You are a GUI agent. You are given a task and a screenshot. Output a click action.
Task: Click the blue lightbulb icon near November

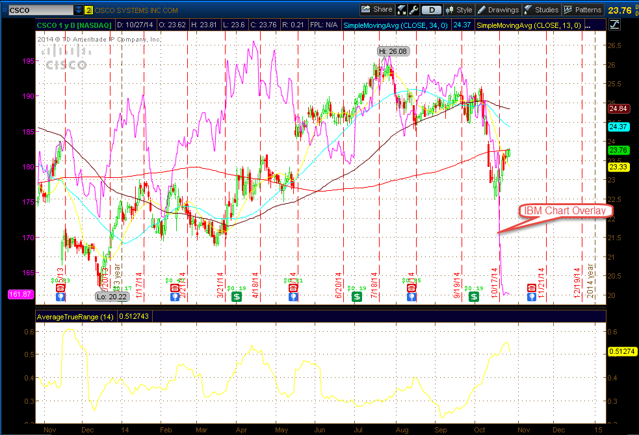[x=60, y=297]
